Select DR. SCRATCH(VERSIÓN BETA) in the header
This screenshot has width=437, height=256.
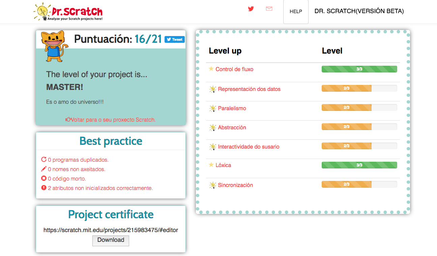click(x=359, y=11)
